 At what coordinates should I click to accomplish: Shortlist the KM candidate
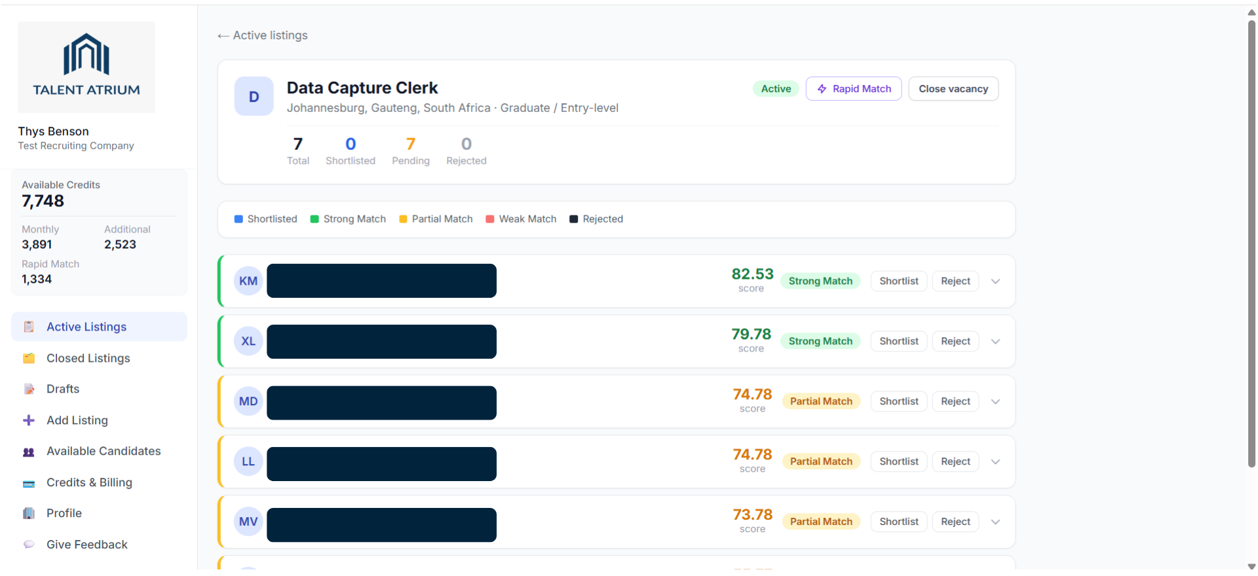pyautogui.click(x=899, y=281)
